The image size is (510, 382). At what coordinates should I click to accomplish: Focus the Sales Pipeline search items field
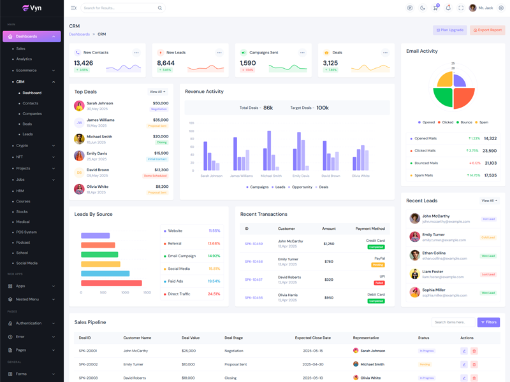pyautogui.click(x=453, y=322)
